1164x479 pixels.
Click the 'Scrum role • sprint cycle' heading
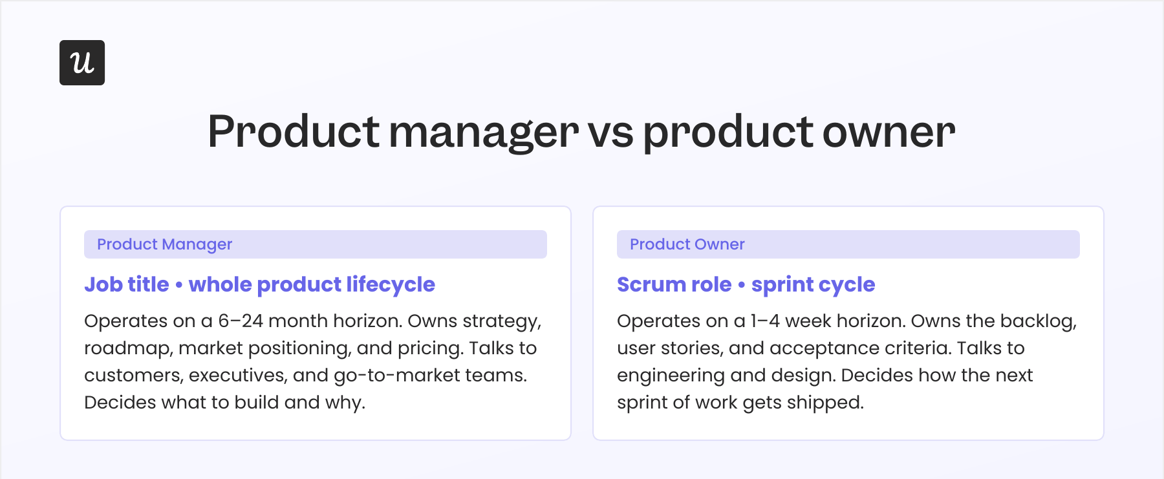746,284
